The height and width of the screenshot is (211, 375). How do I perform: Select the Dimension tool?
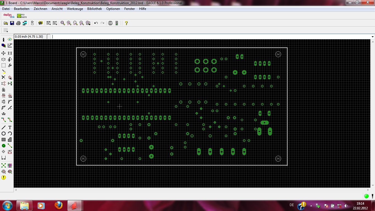4,158
